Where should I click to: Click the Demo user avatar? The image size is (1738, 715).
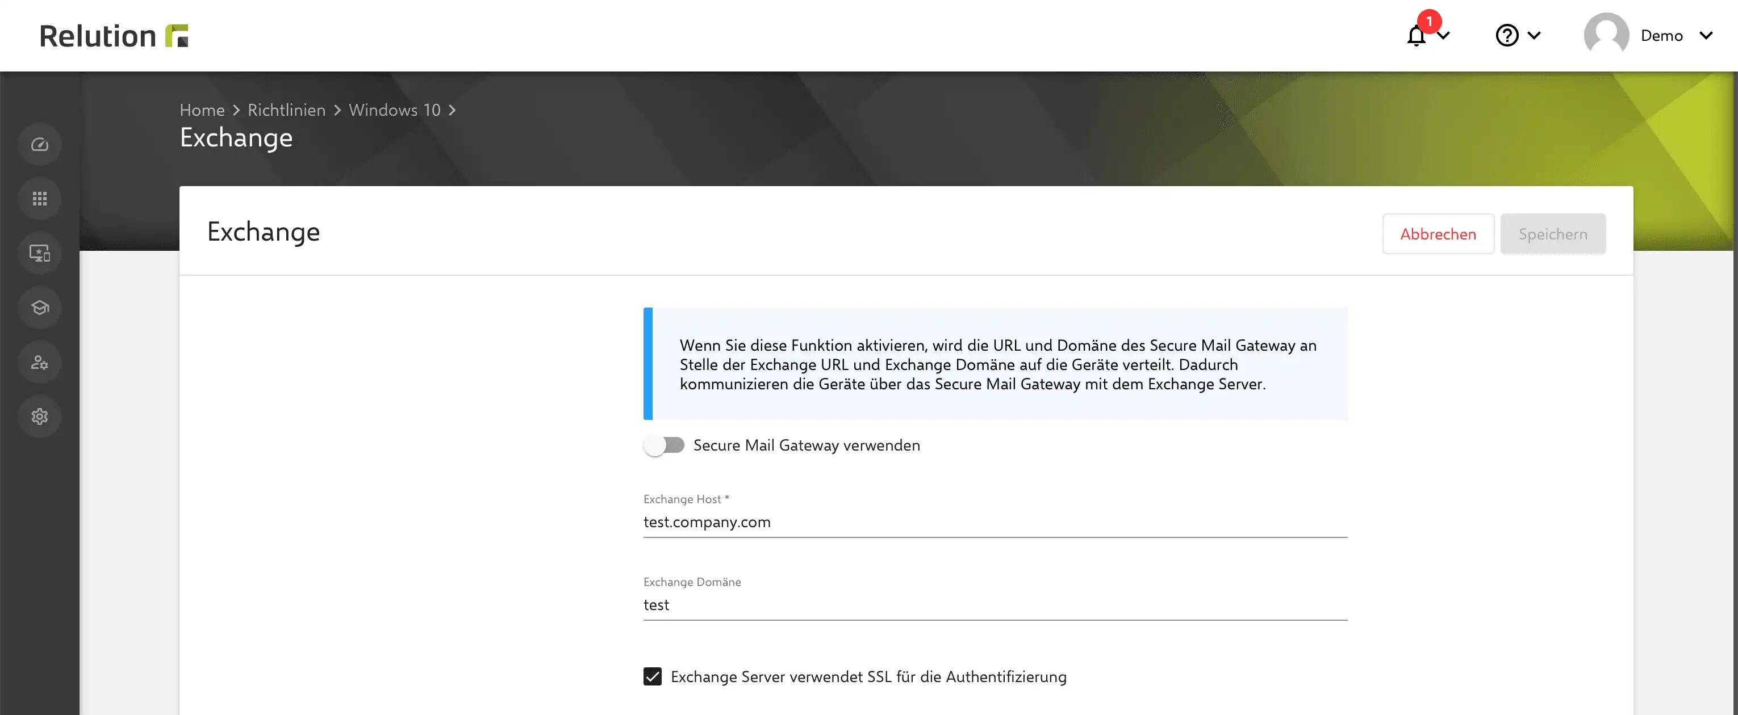1606,35
